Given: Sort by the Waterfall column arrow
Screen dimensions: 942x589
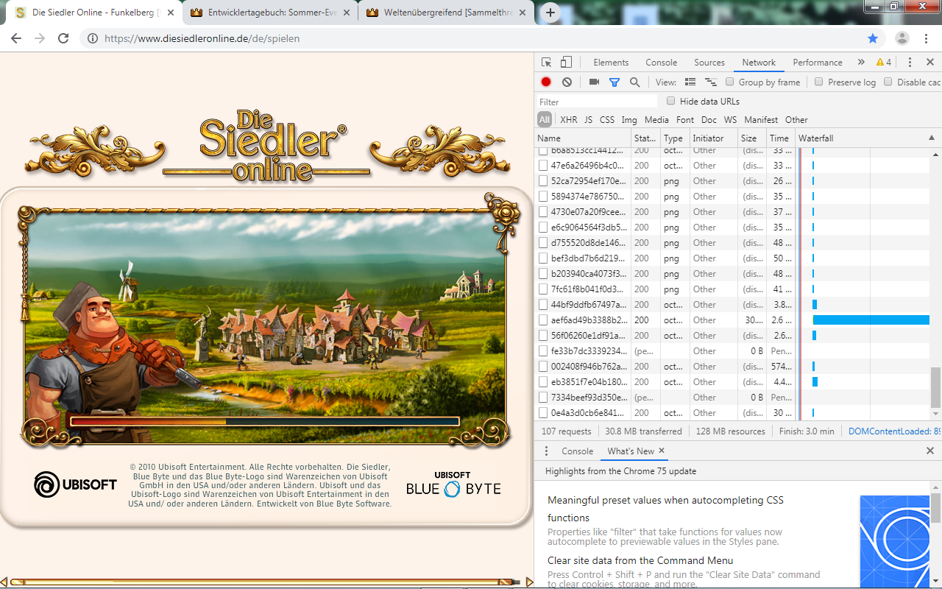Looking at the screenshot, I should point(932,138).
